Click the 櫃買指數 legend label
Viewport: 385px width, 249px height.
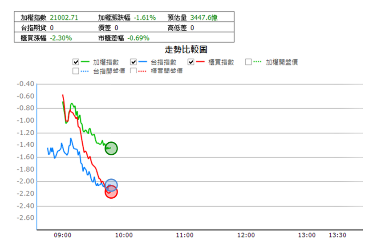pyautogui.click(x=221, y=62)
